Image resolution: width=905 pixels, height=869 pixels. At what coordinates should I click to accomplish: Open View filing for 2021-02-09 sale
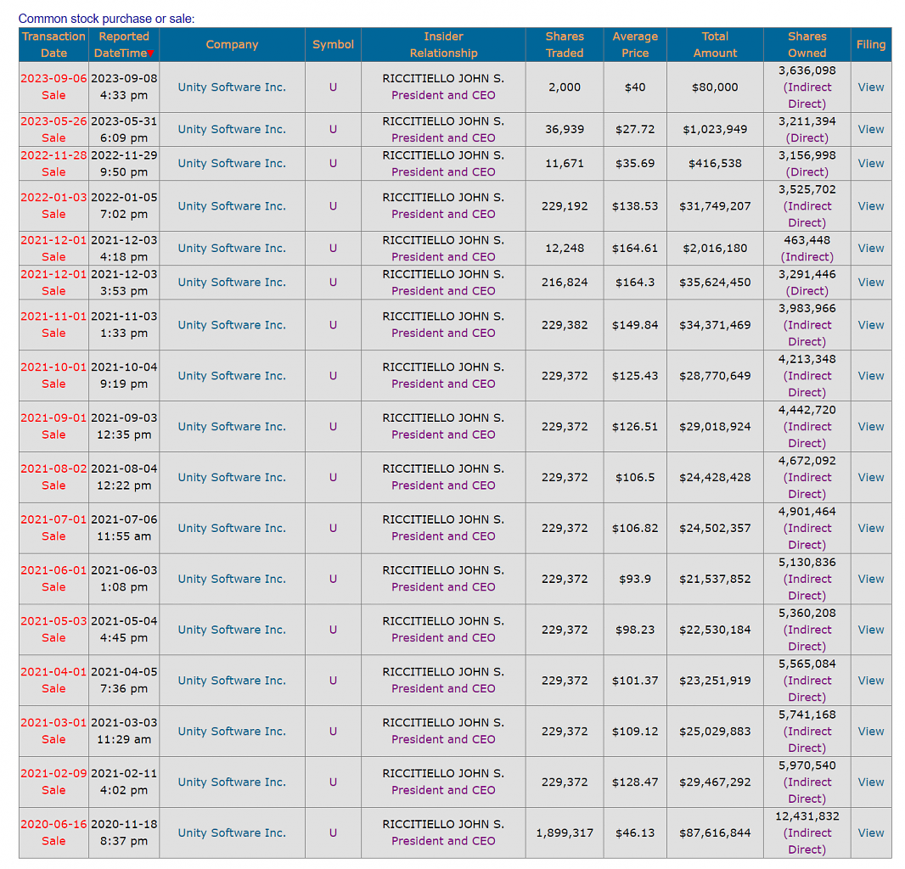[870, 782]
